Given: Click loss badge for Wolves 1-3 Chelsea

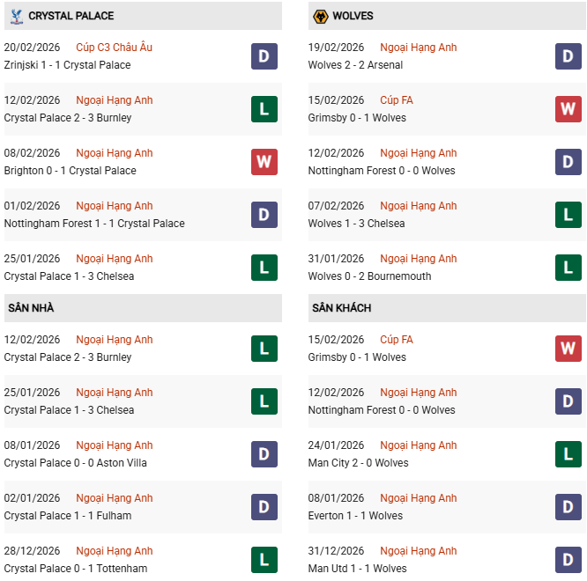Looking at the screenshot, I should click(x=568, y=215).
